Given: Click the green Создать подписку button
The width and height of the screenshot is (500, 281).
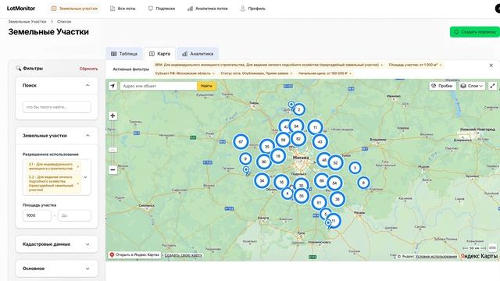Looking at the screenshot, I should tap(475, 32).
